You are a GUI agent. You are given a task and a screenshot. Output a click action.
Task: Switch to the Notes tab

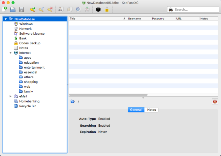coord(151,109)
